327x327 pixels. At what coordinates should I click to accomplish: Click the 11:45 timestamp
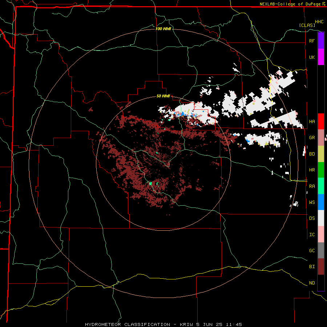[x=235, y=324]
